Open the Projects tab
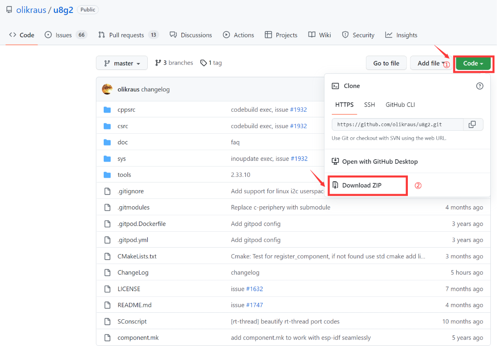The width and height of the screenshot is (499, 346). pos(281,35)
